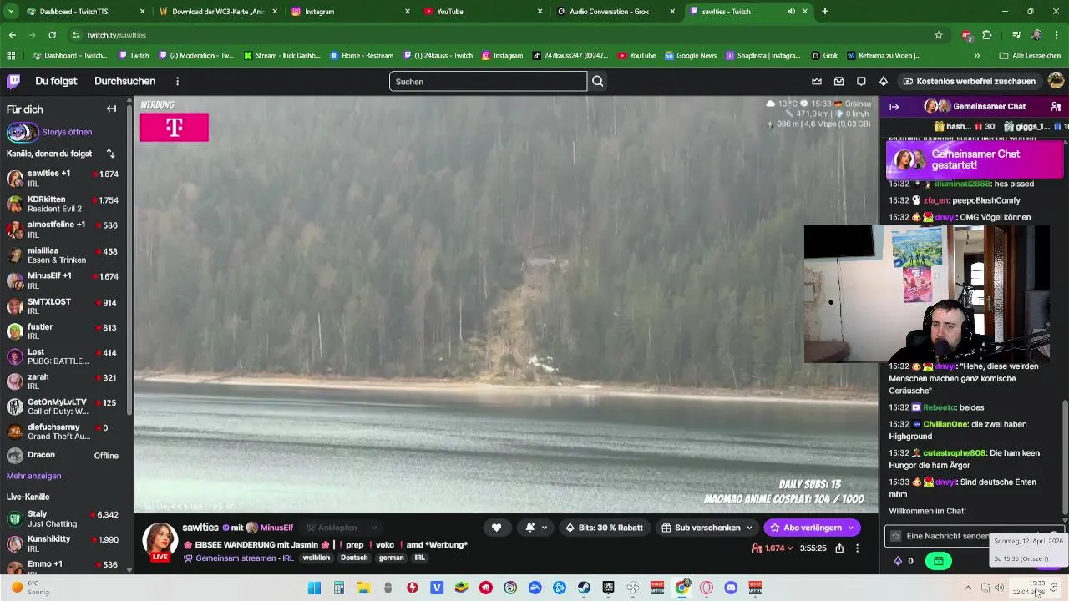Open Du folgst navigation item
The image size is (1069, 601).
(56, 81)
